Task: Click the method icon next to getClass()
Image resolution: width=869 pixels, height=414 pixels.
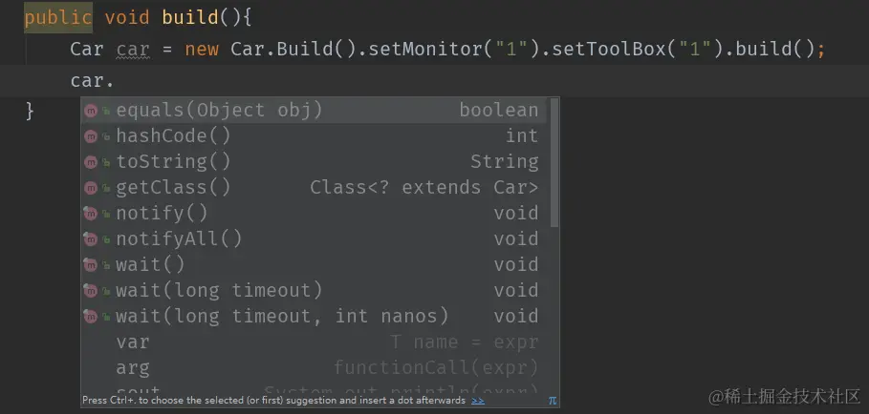Action: (x=91, y=188)
